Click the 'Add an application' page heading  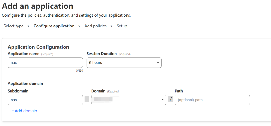pyautogui.click(x=38, y=6)
